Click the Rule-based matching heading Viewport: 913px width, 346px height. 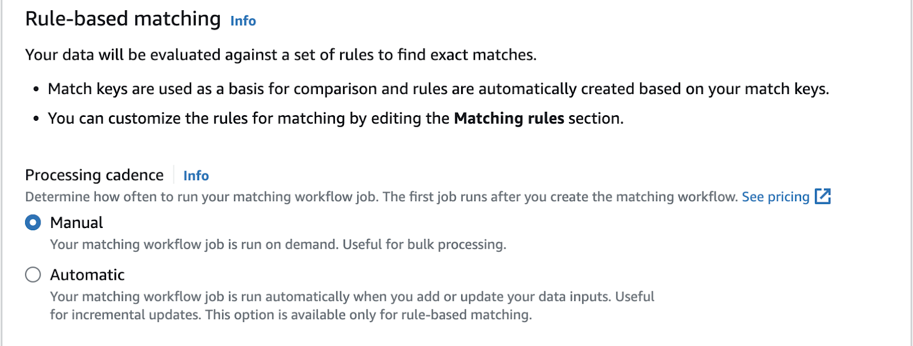pyautogui.click(x=123, y=19)
